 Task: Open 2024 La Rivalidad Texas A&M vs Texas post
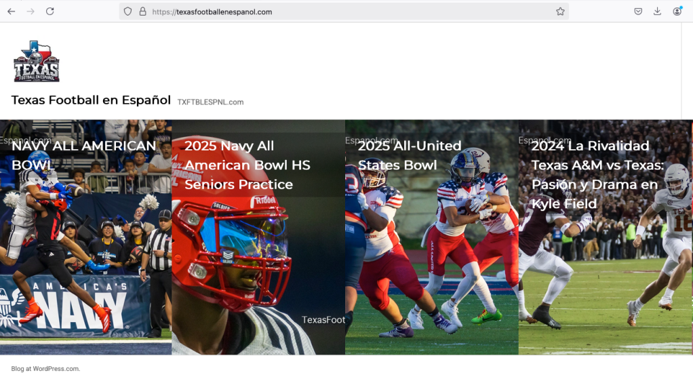click(x=597, y=174)
